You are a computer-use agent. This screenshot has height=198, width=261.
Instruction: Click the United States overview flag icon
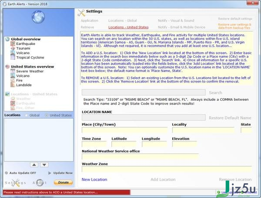[7, 67]
